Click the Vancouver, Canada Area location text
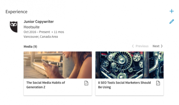The image size is (179, 105). coord(41,37)
